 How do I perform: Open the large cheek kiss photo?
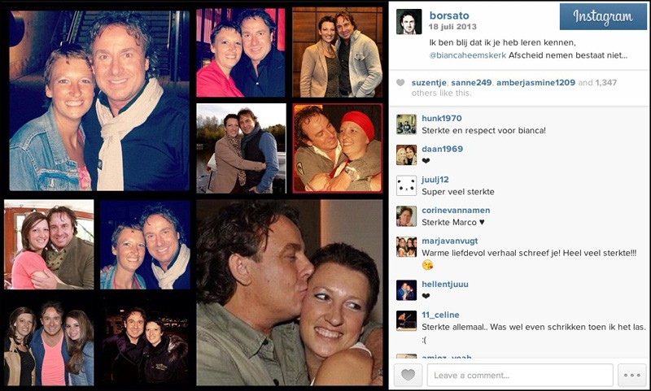pos(290,293)
